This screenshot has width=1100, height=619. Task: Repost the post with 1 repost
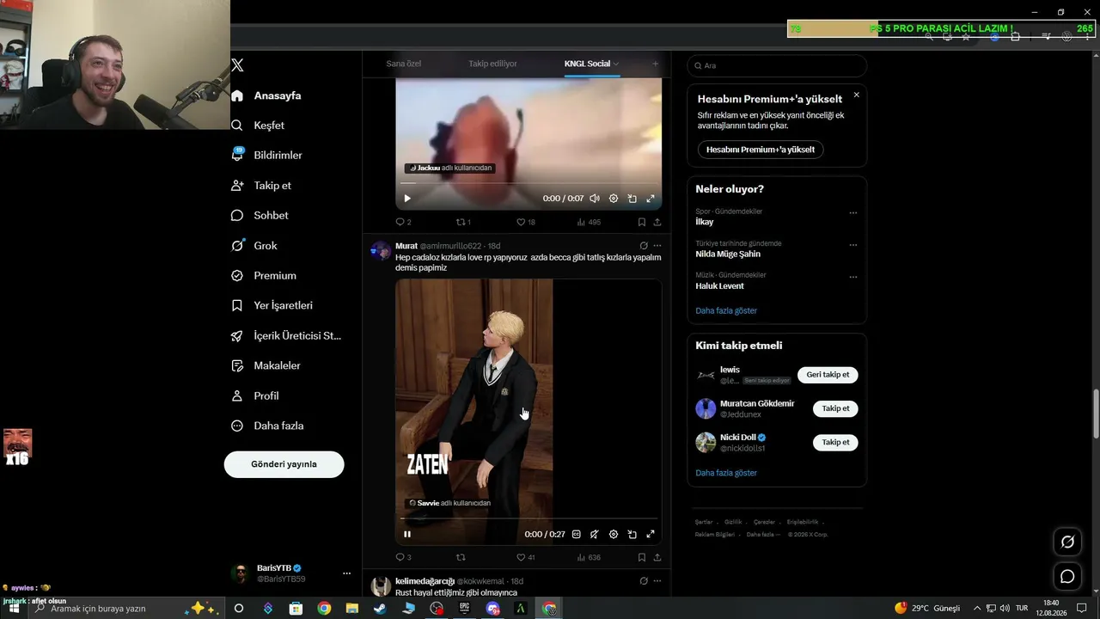click(463, 222)
